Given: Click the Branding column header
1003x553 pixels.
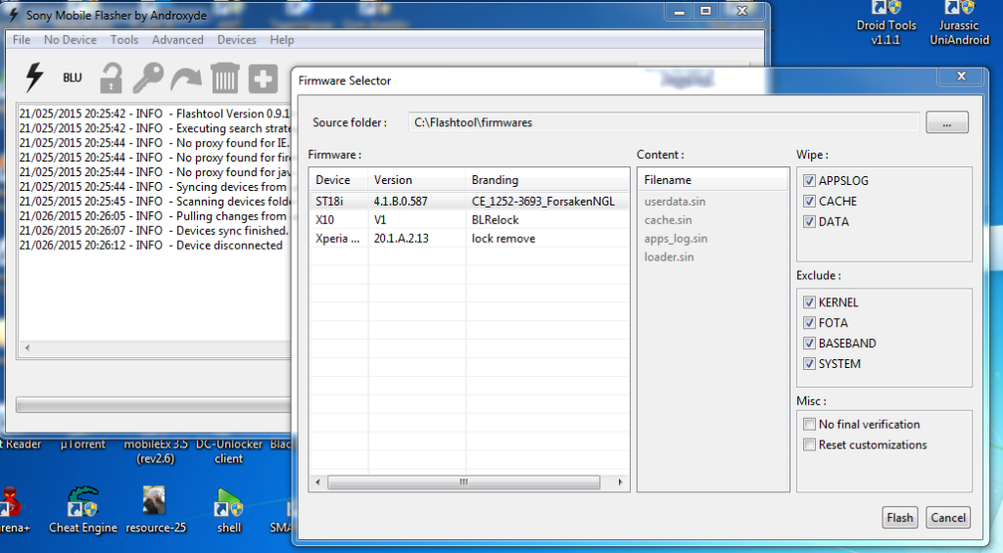Looking at the screenshot, I should pyautogui.click(x=547, y=180).
